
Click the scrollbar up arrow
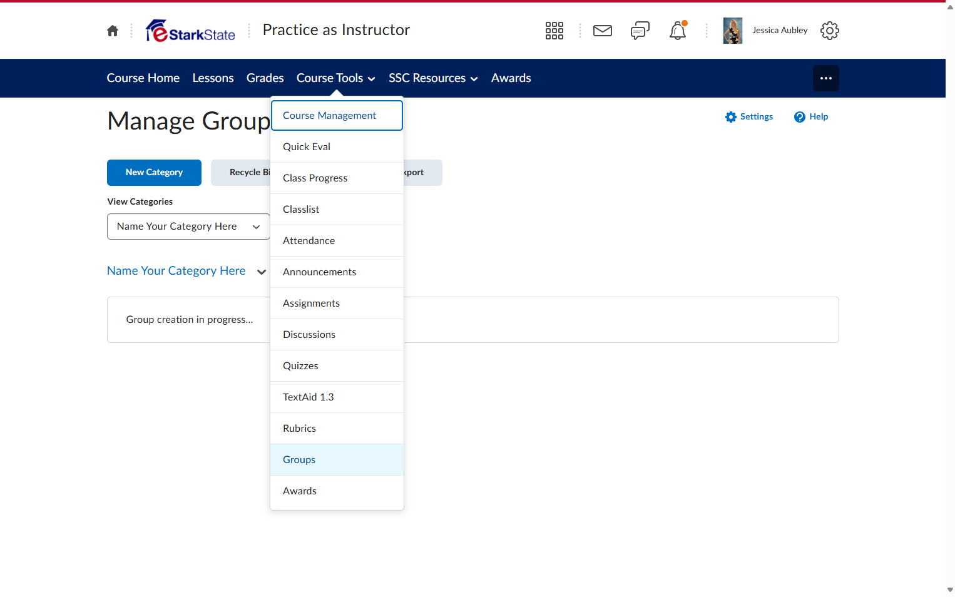(950, 7)
